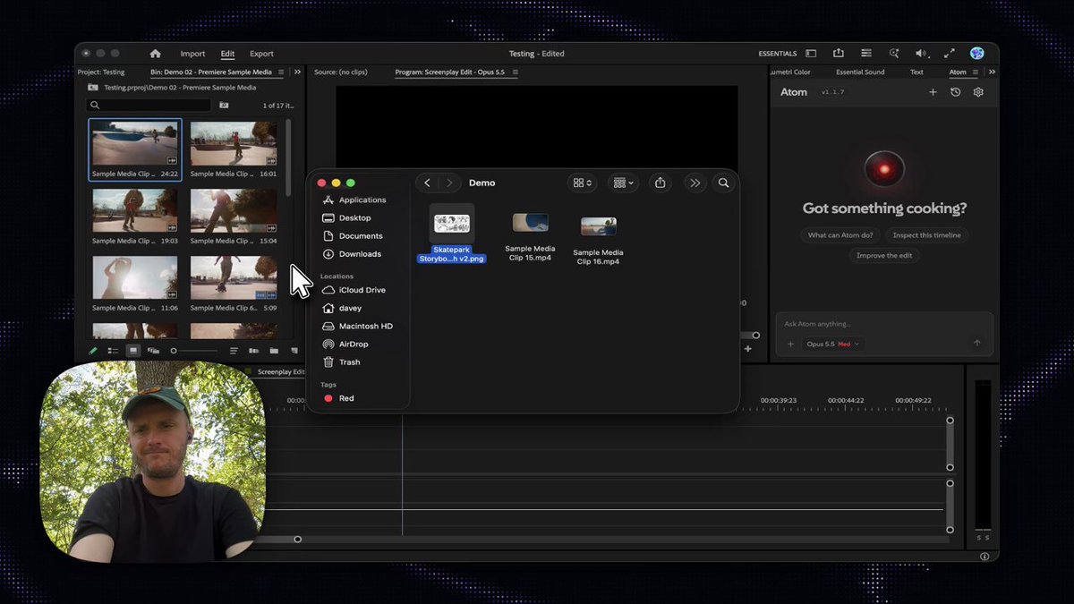Expand more project panel tabs chevron

297,72
